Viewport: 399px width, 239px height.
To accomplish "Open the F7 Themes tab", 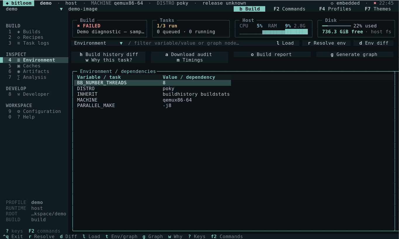I will tap(378, 9).
